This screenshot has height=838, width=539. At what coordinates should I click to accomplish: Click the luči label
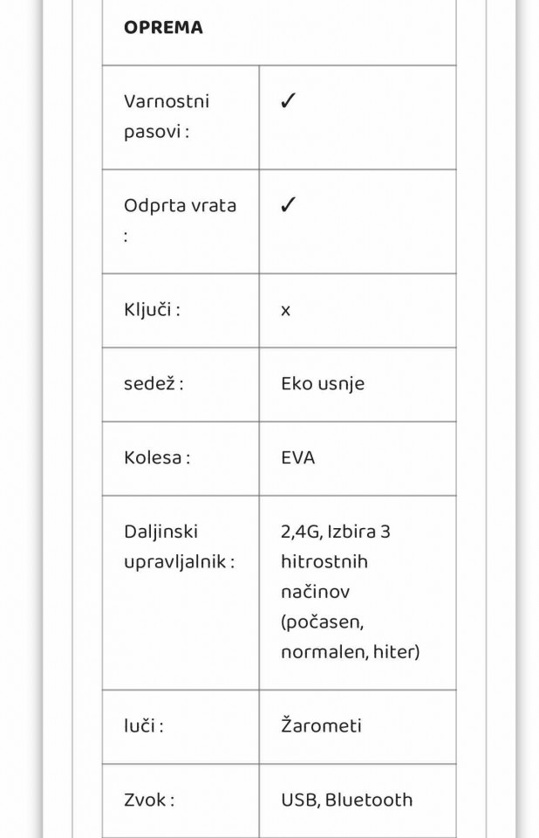click(x=144, y=725)
